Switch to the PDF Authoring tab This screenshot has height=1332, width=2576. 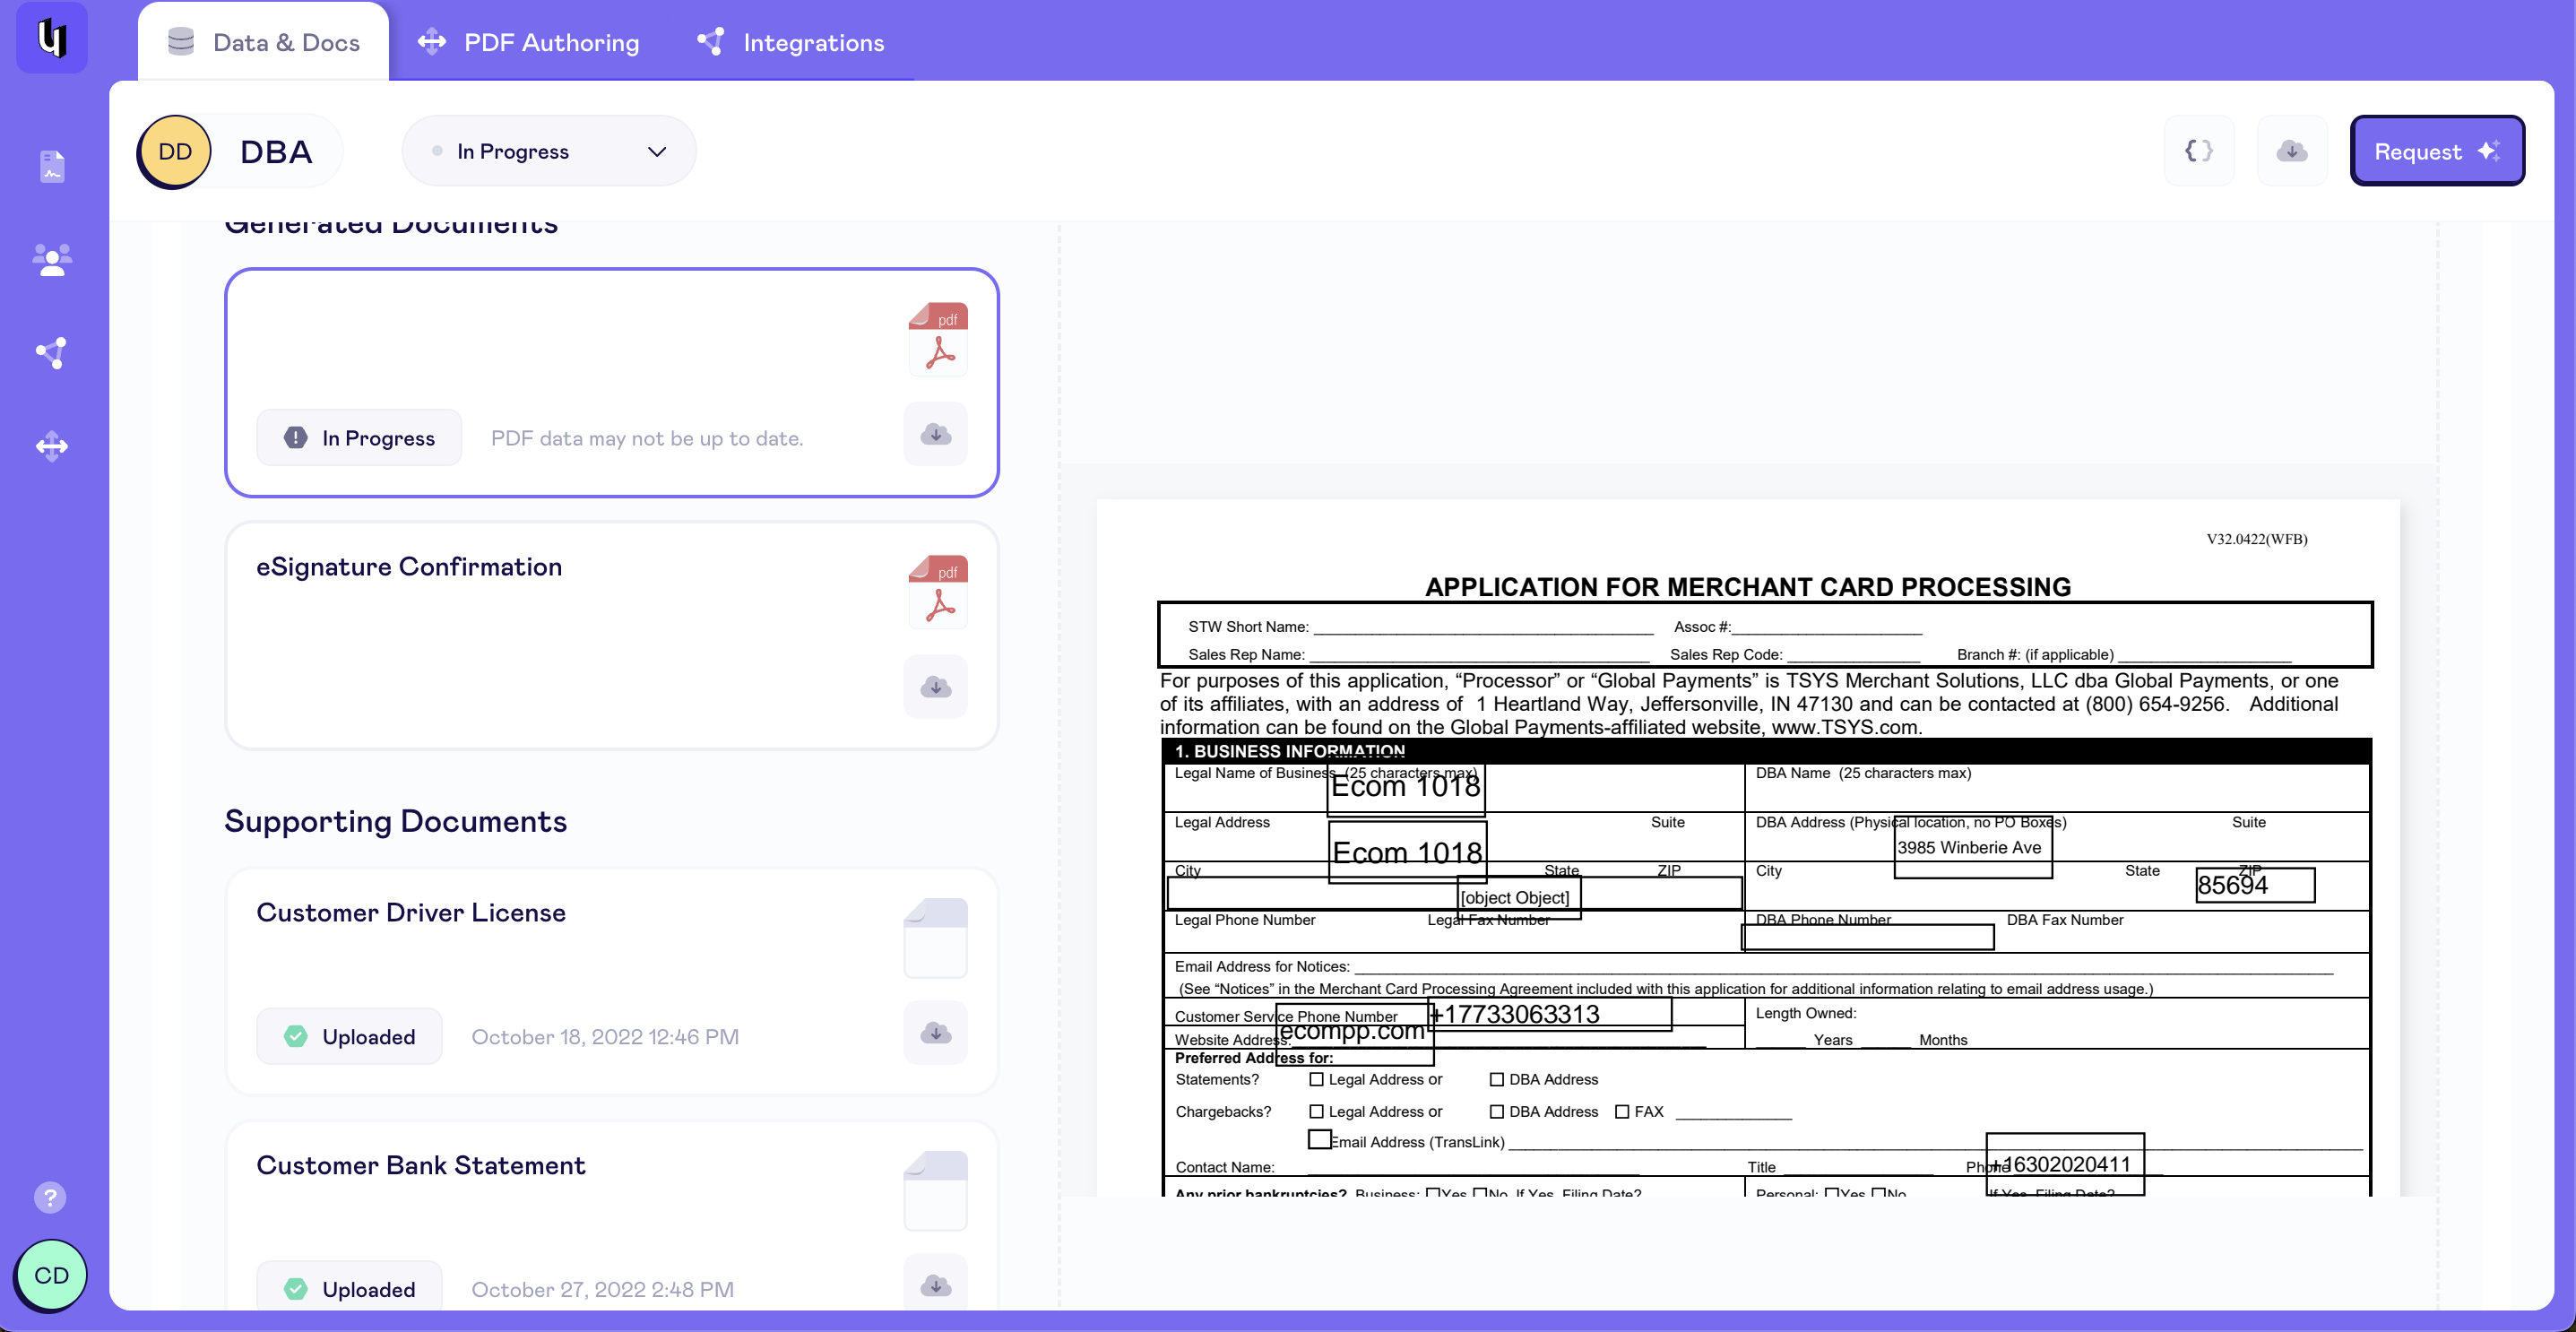[529, 42]
